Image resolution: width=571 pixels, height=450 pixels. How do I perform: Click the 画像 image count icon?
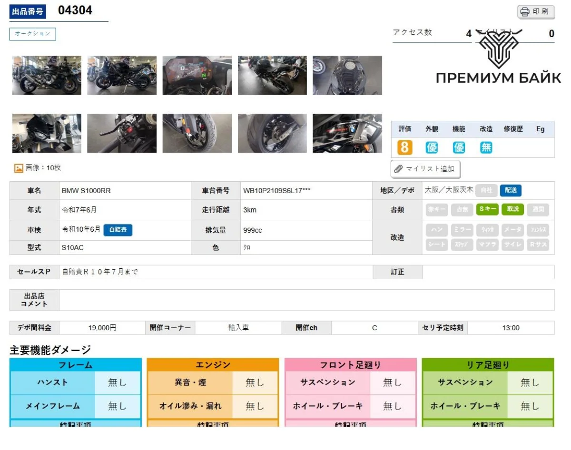click(19, 168)
